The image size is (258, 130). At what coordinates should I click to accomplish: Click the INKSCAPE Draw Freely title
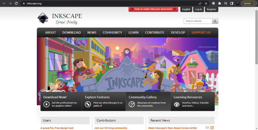(x=67, y=18)
